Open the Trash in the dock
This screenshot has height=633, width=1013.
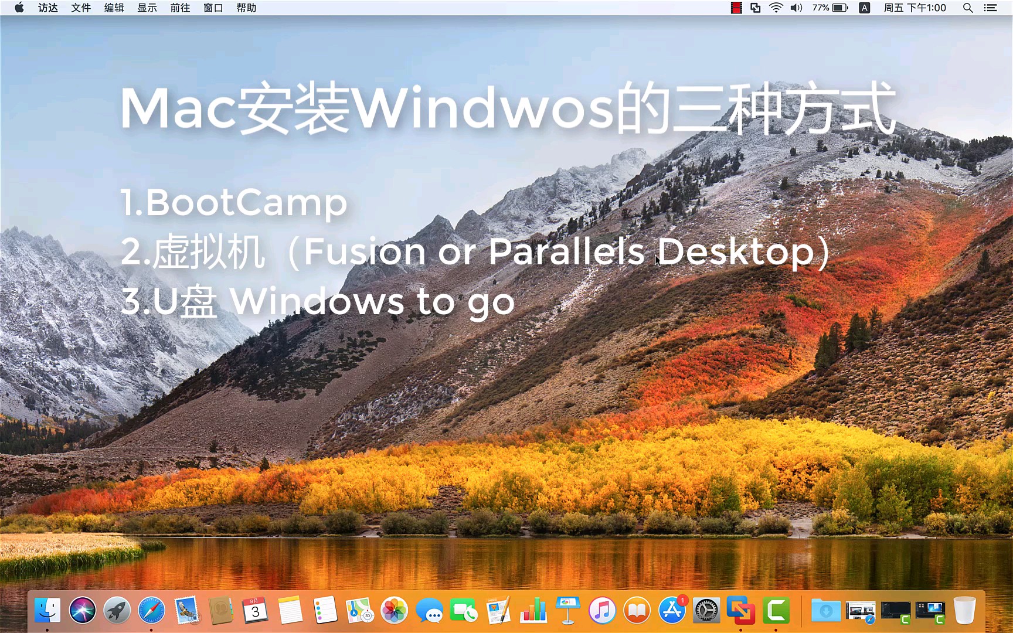pyautogui.click(x=964, y=611)
